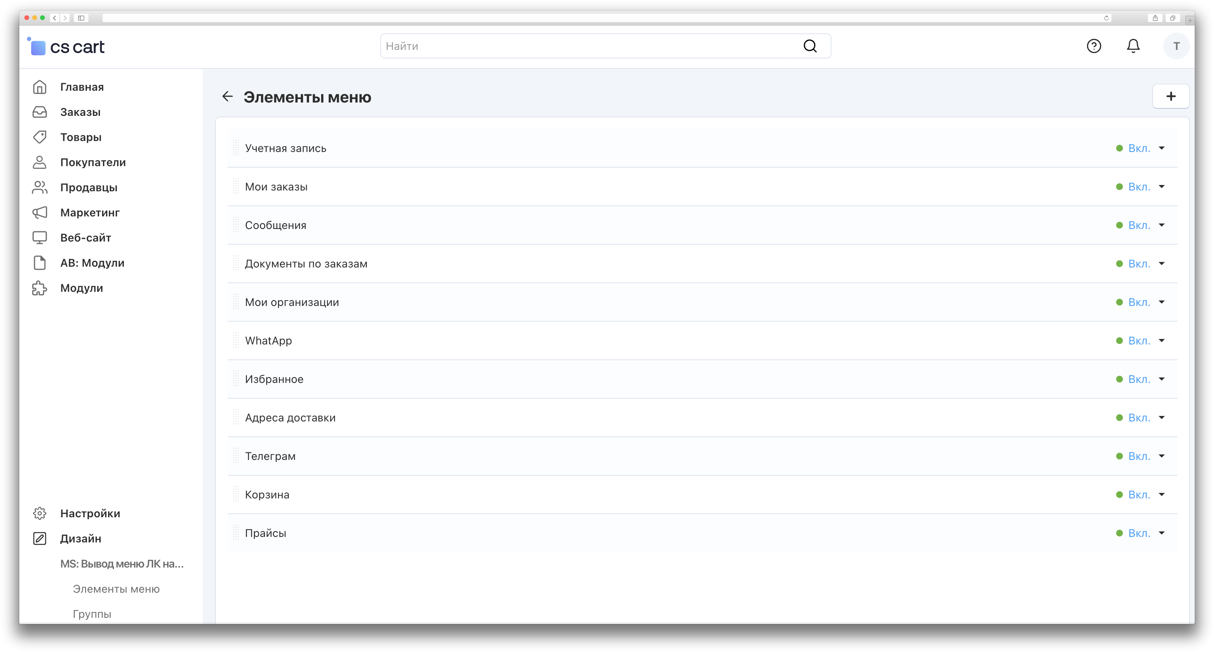Go back using the arrow beside the page title

pos(228,97)
